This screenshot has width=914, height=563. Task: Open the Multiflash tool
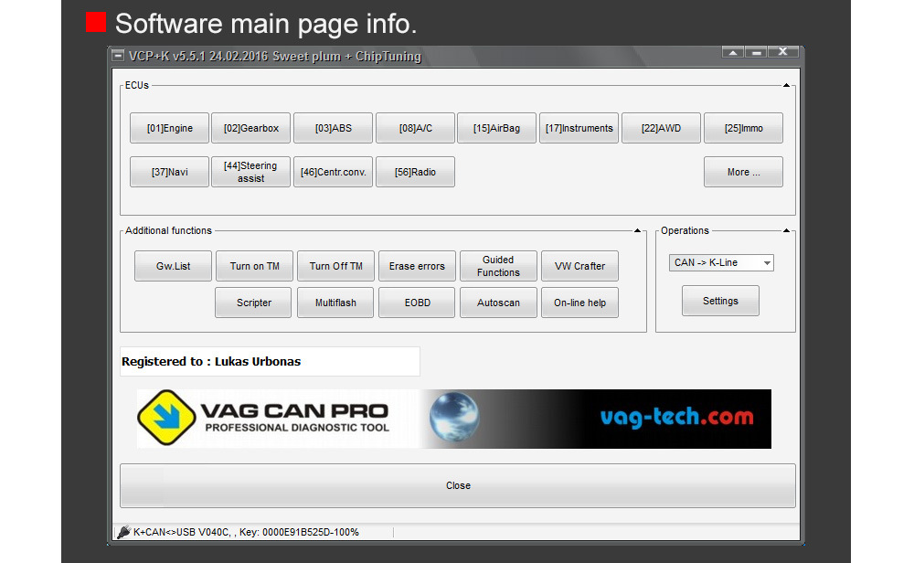335,303
